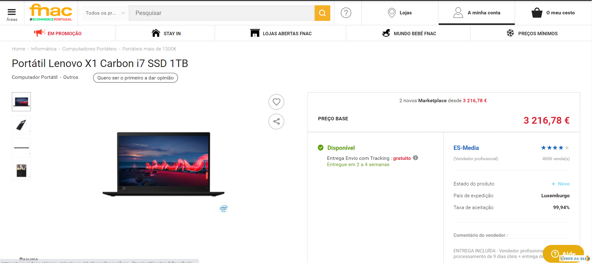
Task: Click the house icon beside Stay In
Action: coord(156,33)
